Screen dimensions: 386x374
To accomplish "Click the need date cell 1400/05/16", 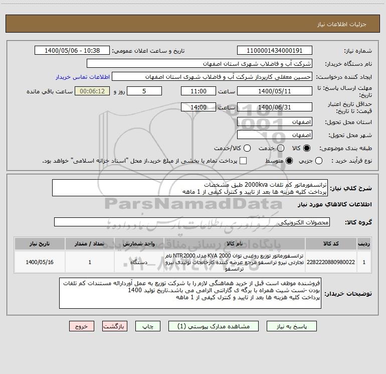I will point(40,262).
